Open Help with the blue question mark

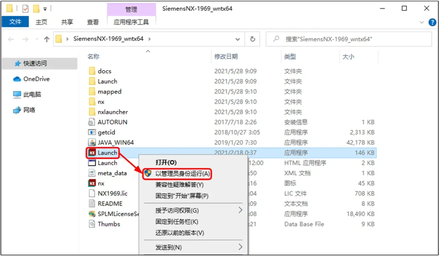[x=432, y=22]
